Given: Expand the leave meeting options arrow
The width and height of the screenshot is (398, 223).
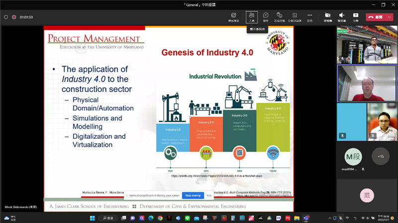Looking at the screenshot, I should pyautogui.click(x=389, y=17).
